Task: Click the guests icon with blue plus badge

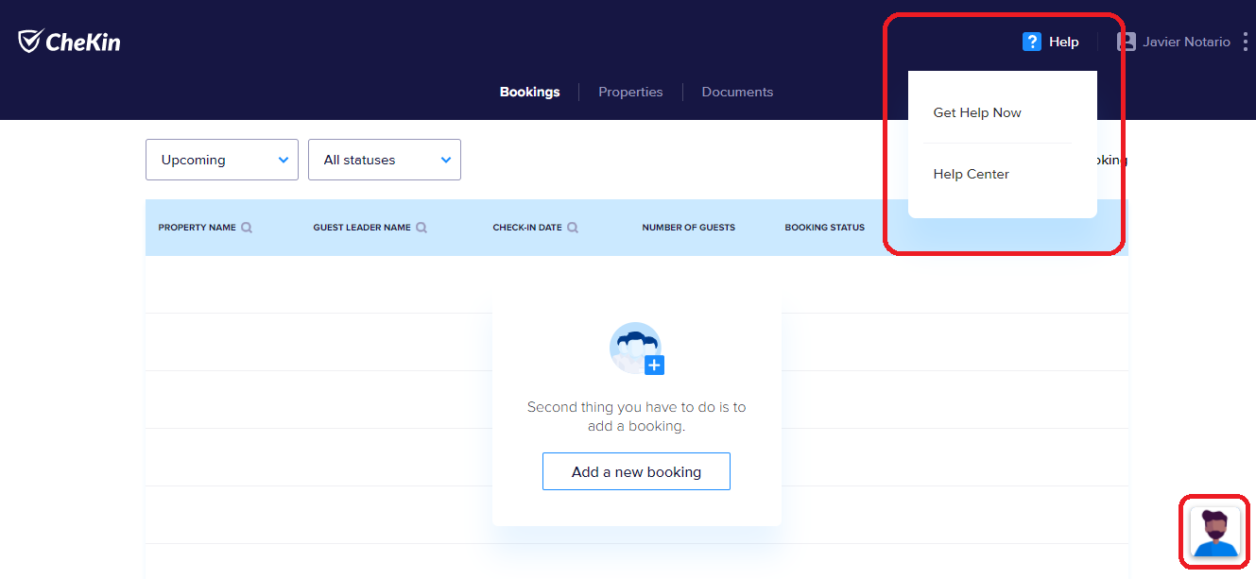Action: [x=637, y=349]
